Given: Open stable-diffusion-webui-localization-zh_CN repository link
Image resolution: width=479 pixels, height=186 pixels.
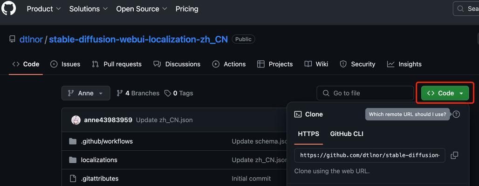Looking at the screenshot, I should point(138,40).
